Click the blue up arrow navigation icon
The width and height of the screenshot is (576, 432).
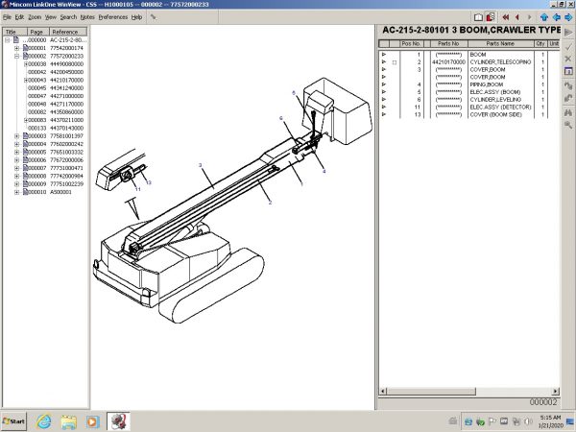click(544, 17)
